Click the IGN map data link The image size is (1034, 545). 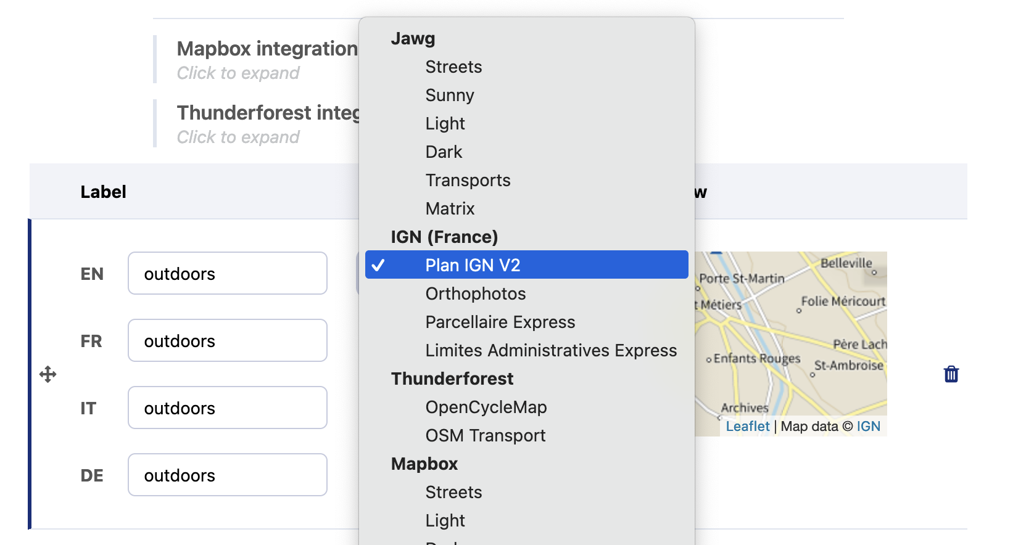point(868,427)
